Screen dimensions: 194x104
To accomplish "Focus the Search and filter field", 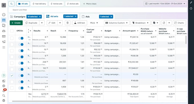I will [98, 10].
